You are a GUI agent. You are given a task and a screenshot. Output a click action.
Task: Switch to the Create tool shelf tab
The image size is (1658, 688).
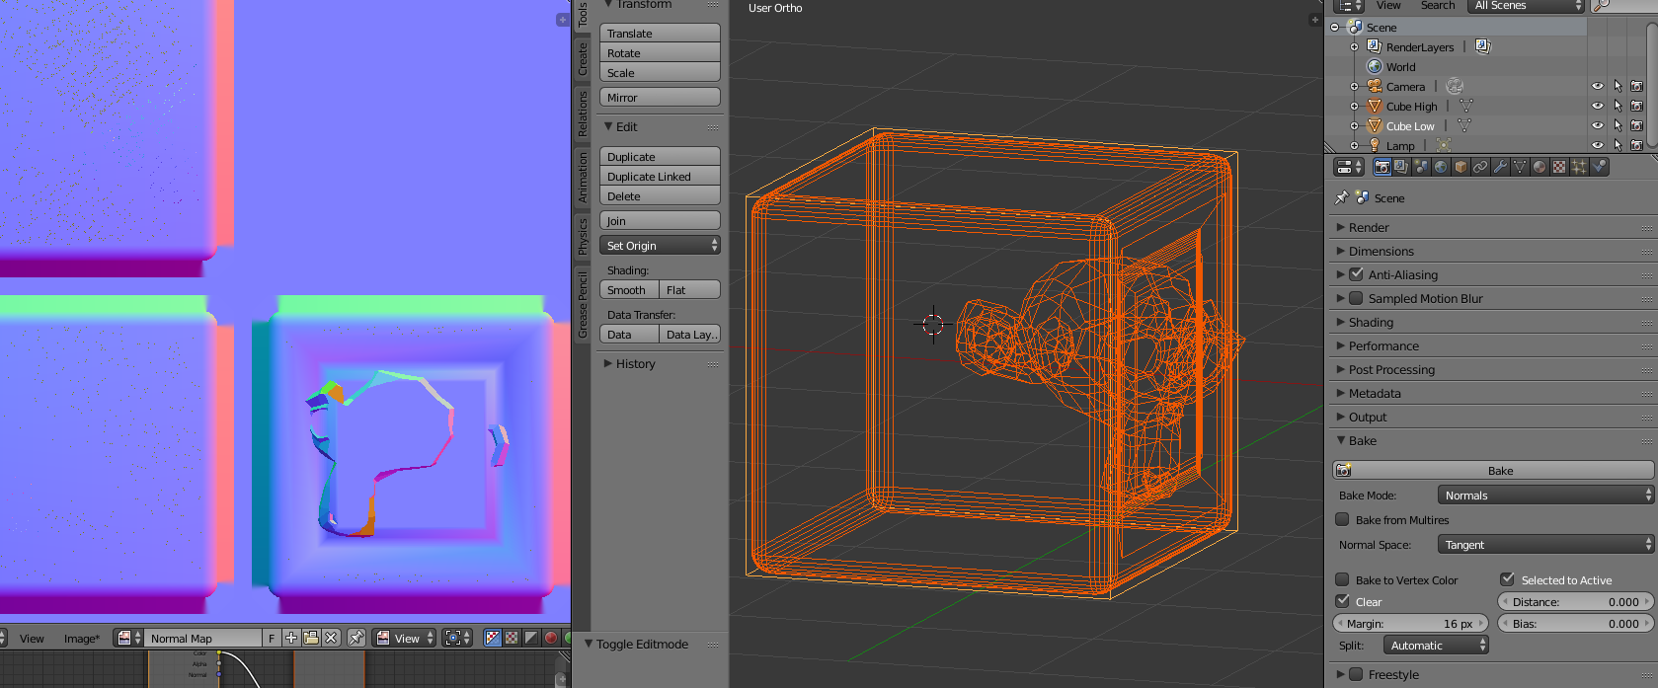click(582, 59)
